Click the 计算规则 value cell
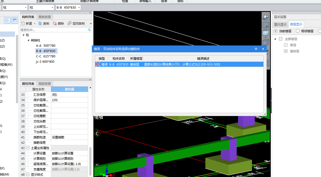 (70, 158)
